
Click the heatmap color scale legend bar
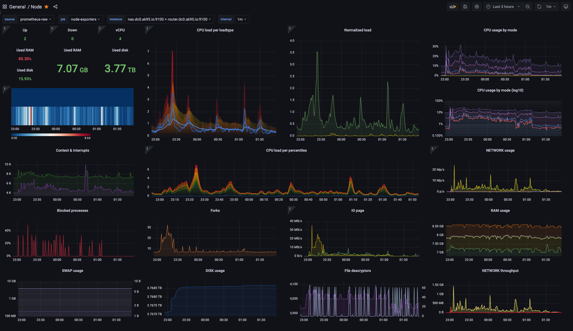pyautogui.click(x=51, y=135)
